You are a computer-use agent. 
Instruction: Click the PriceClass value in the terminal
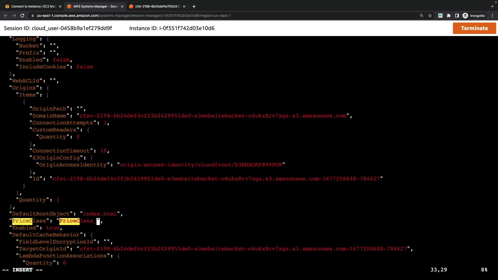(x=78, y=221)
